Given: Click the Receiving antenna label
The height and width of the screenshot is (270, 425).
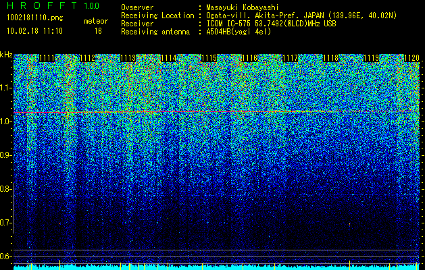Looking at the screenshot, I should 155,32.
